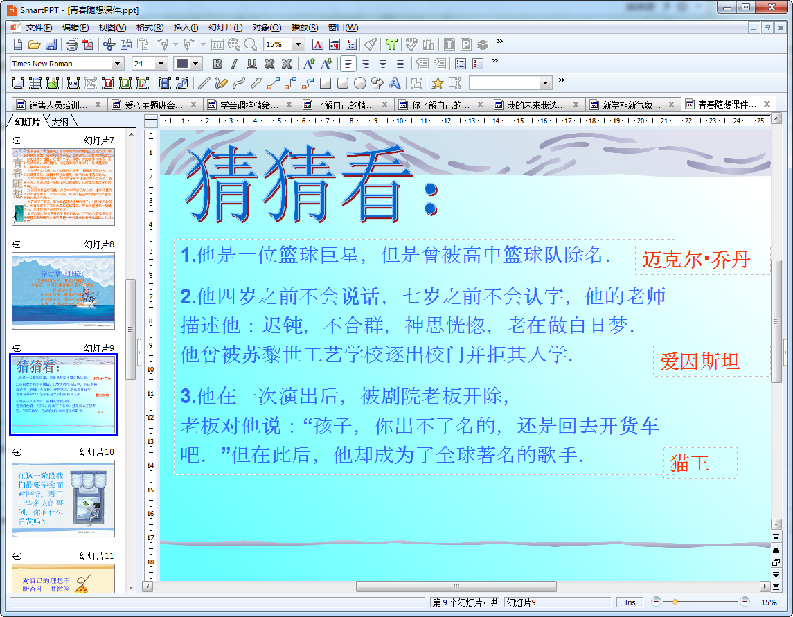This screenshot has width=793, height=617.
Task: Click the zoom slider handle in status bar
Action: tap(675, 602)
